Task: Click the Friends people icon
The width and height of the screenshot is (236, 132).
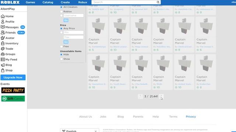Action: tap(3, 33)
